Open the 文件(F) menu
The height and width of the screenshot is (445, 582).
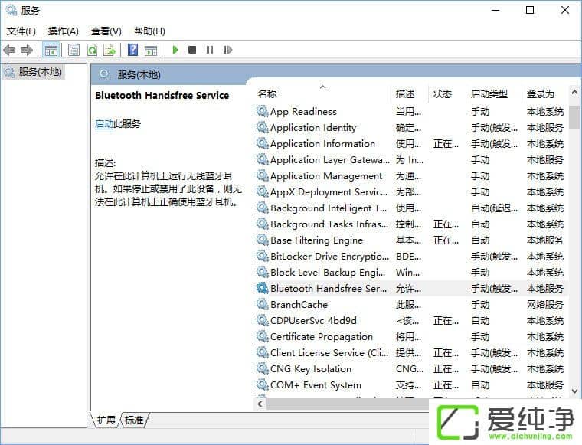(x=21, y=31)
